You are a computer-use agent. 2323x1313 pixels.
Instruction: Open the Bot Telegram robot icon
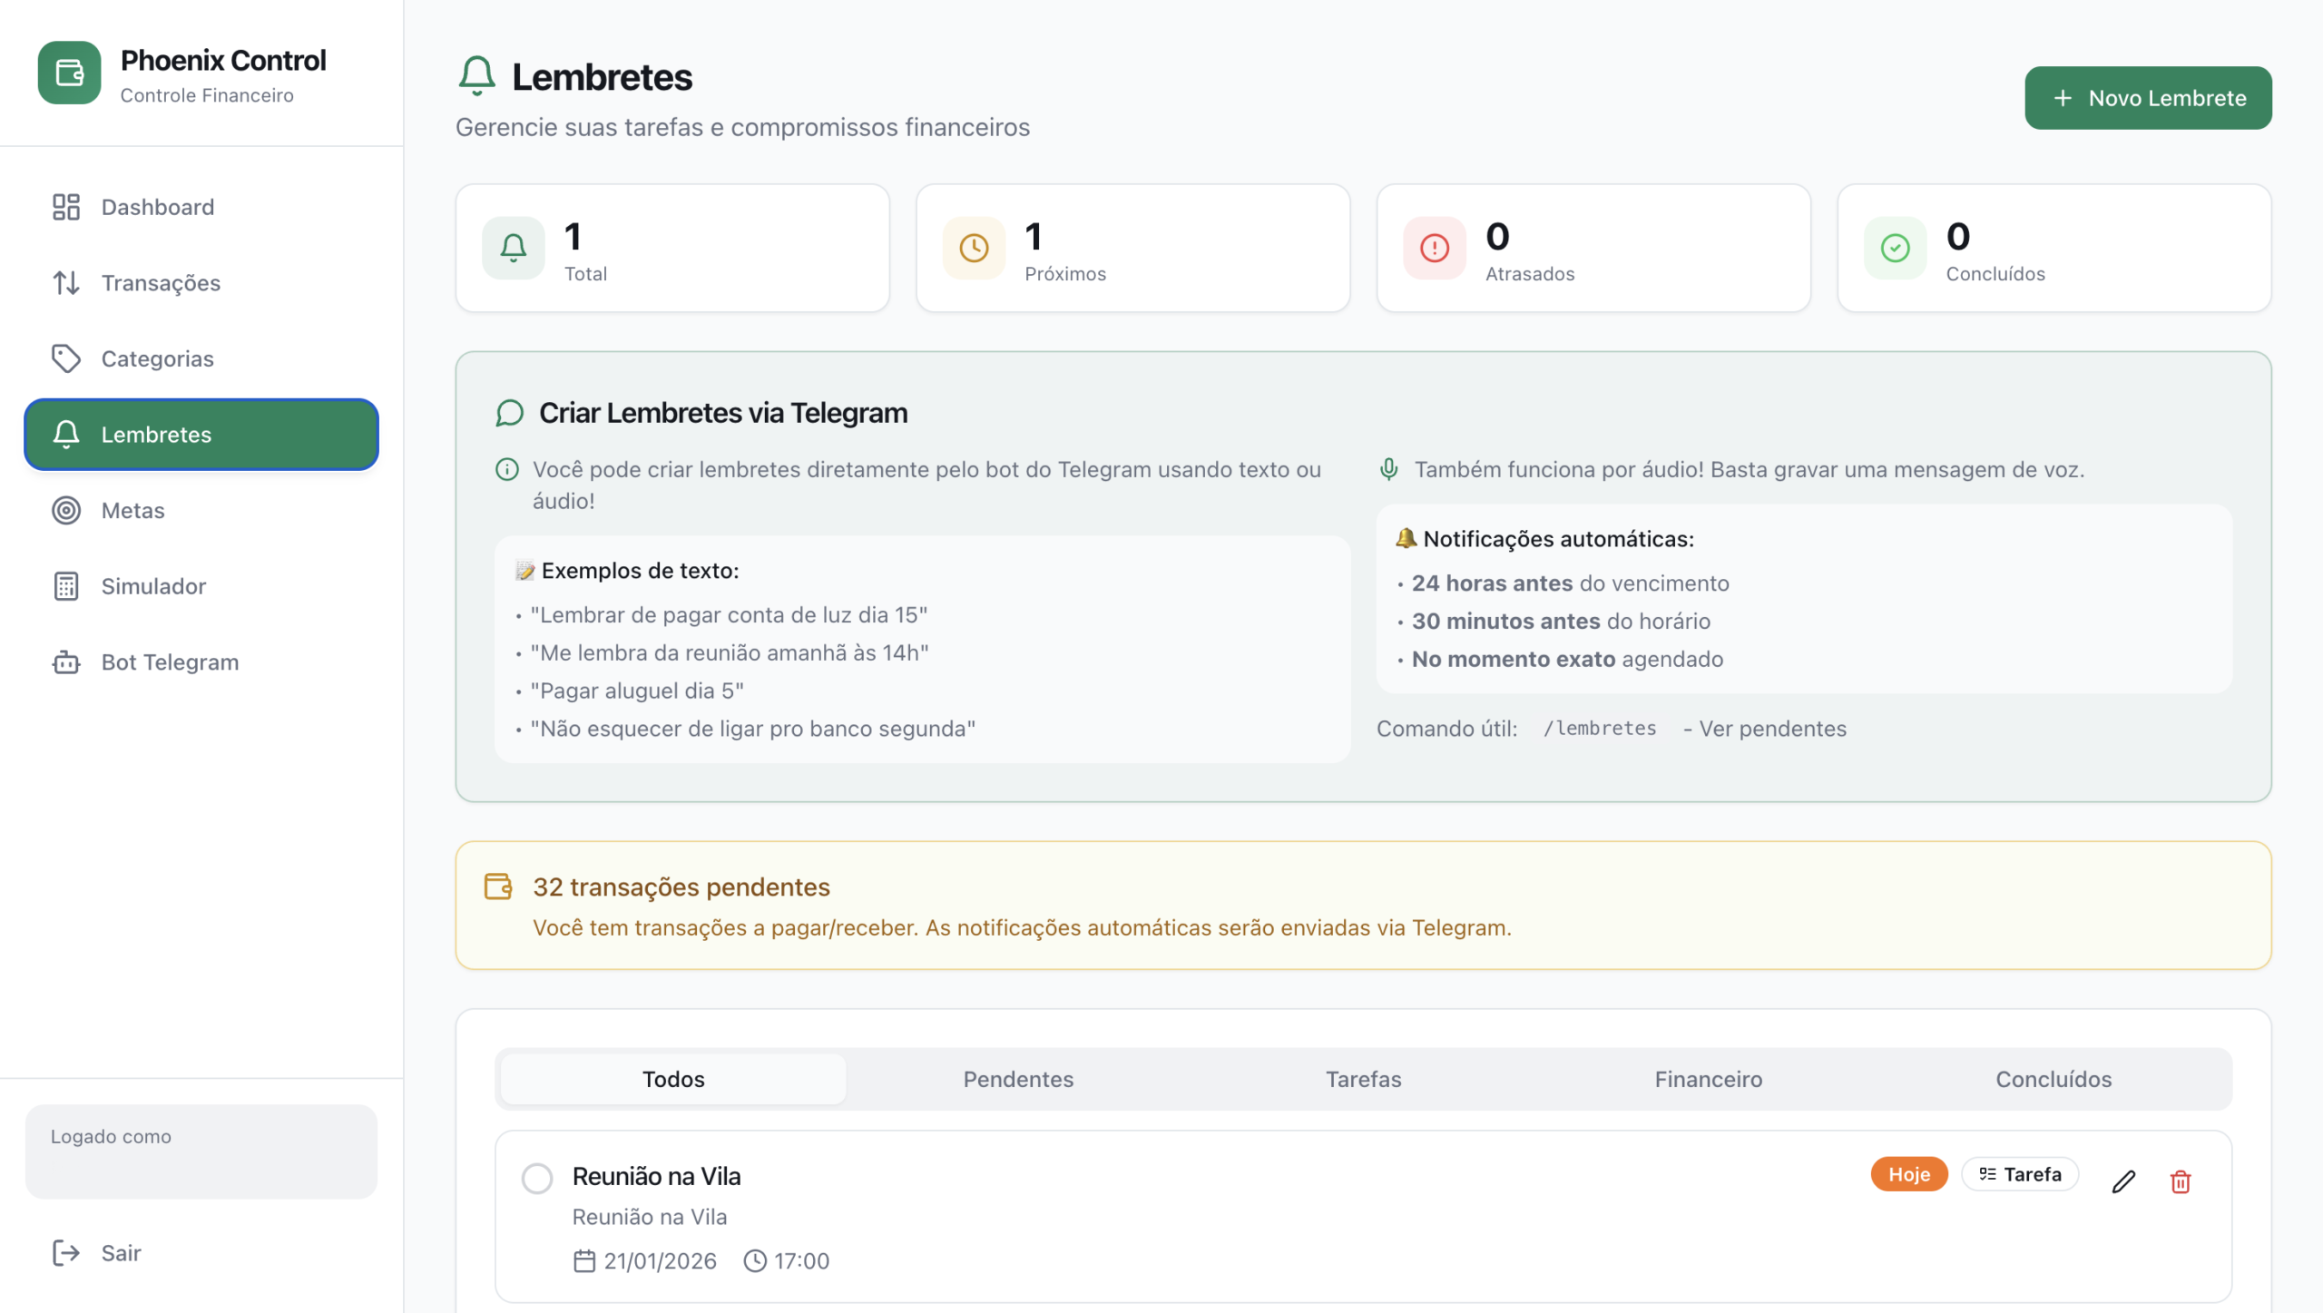click(66, 662)
